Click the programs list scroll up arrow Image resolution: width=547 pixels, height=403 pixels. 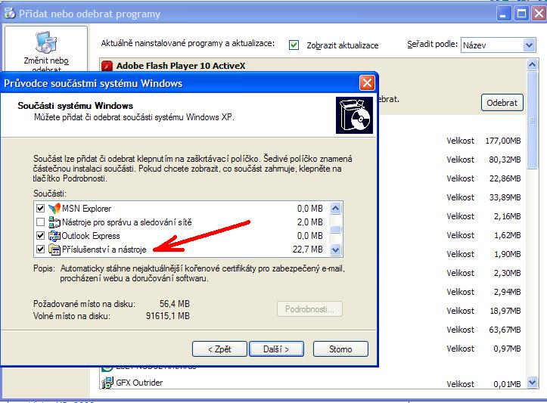click(532, 65)
